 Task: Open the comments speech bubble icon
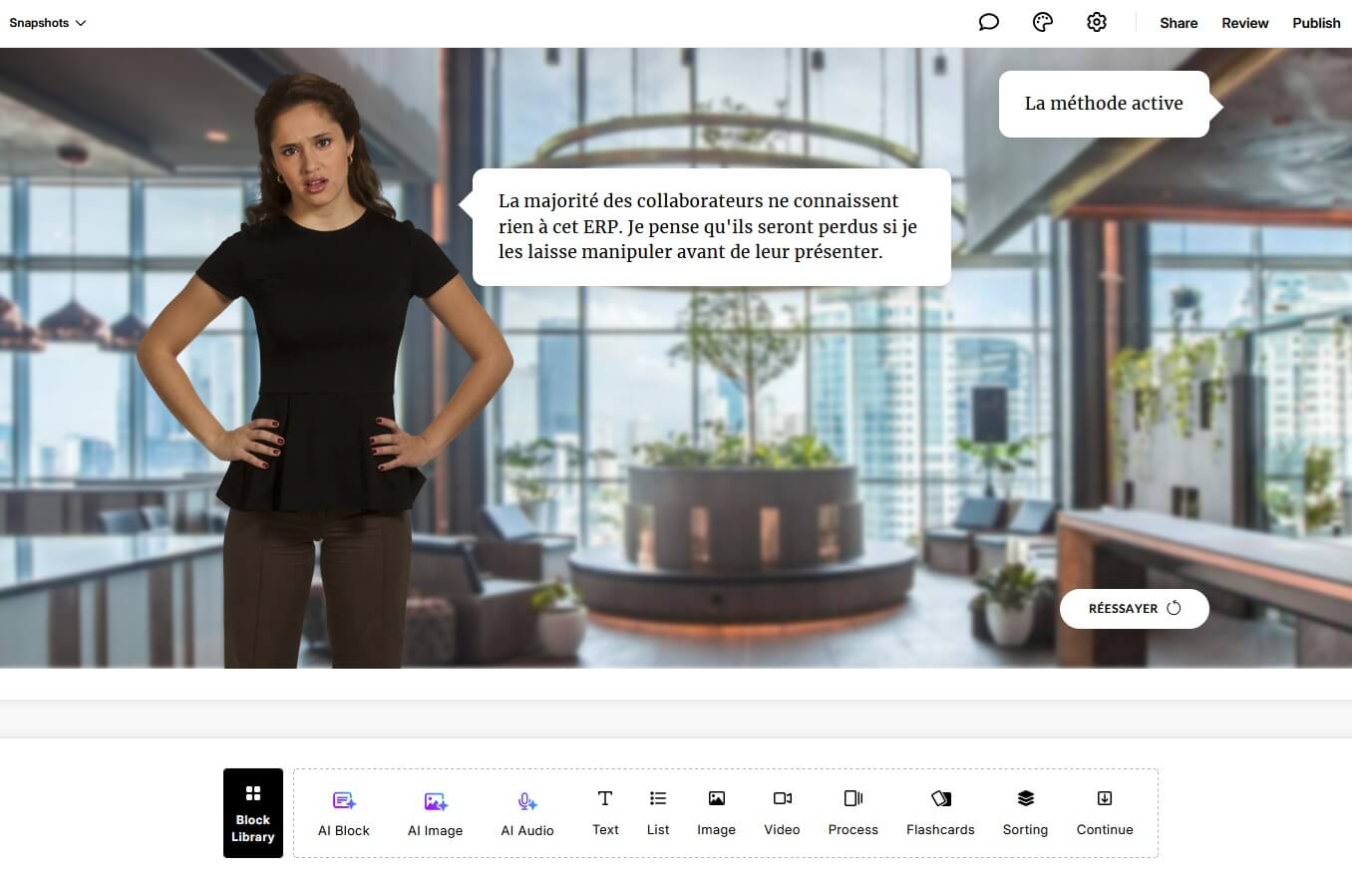[988, 23]
